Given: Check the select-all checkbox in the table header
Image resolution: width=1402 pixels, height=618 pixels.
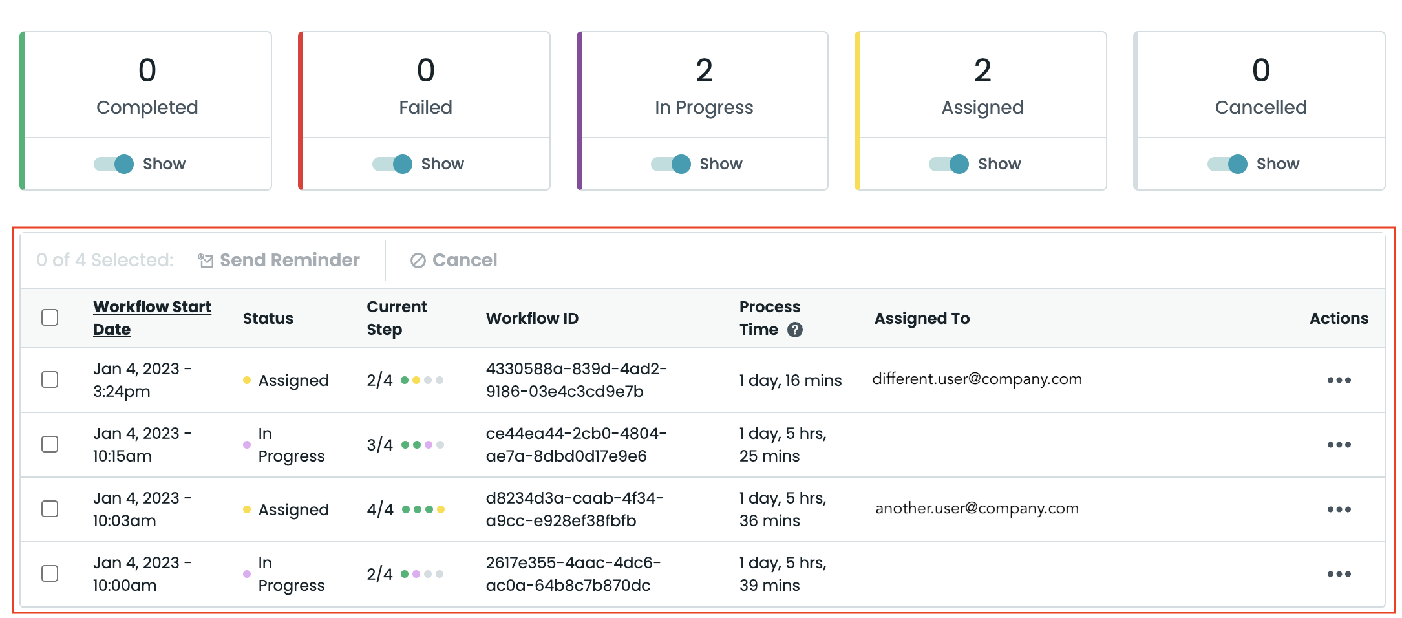Looking at the screenshot, I should 50,317.
